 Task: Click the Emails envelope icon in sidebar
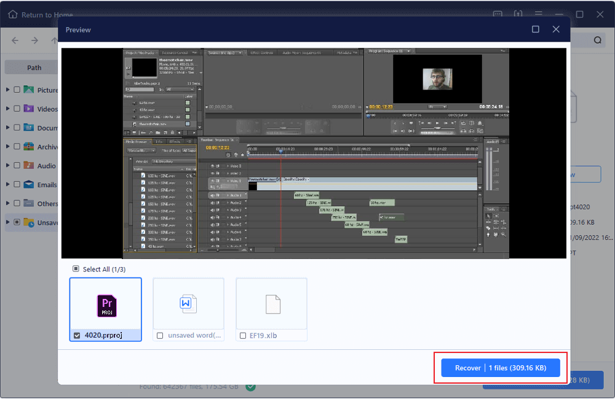(x=28, y=185)
